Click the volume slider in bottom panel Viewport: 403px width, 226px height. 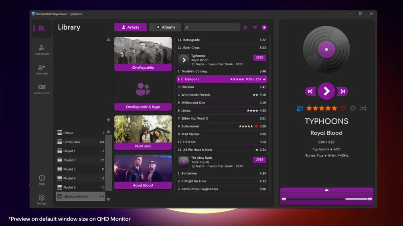(358, 199)
